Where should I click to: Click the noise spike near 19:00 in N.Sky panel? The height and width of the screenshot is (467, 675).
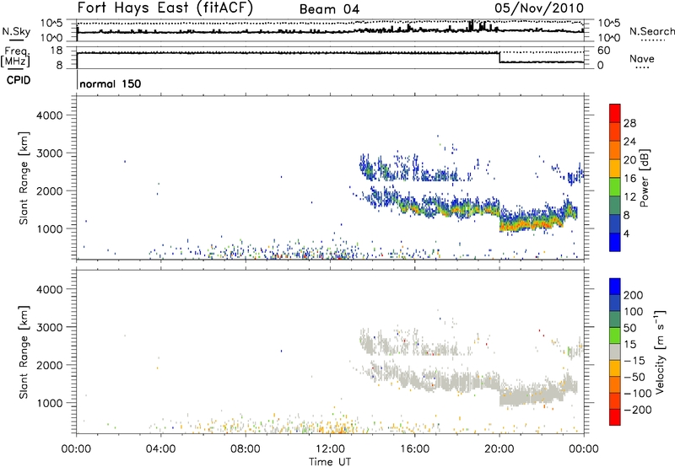click(x=471, y=25)
